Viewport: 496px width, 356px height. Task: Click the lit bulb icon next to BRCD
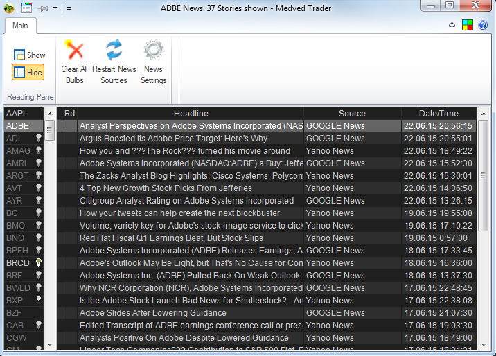click(x=39, y=262)
